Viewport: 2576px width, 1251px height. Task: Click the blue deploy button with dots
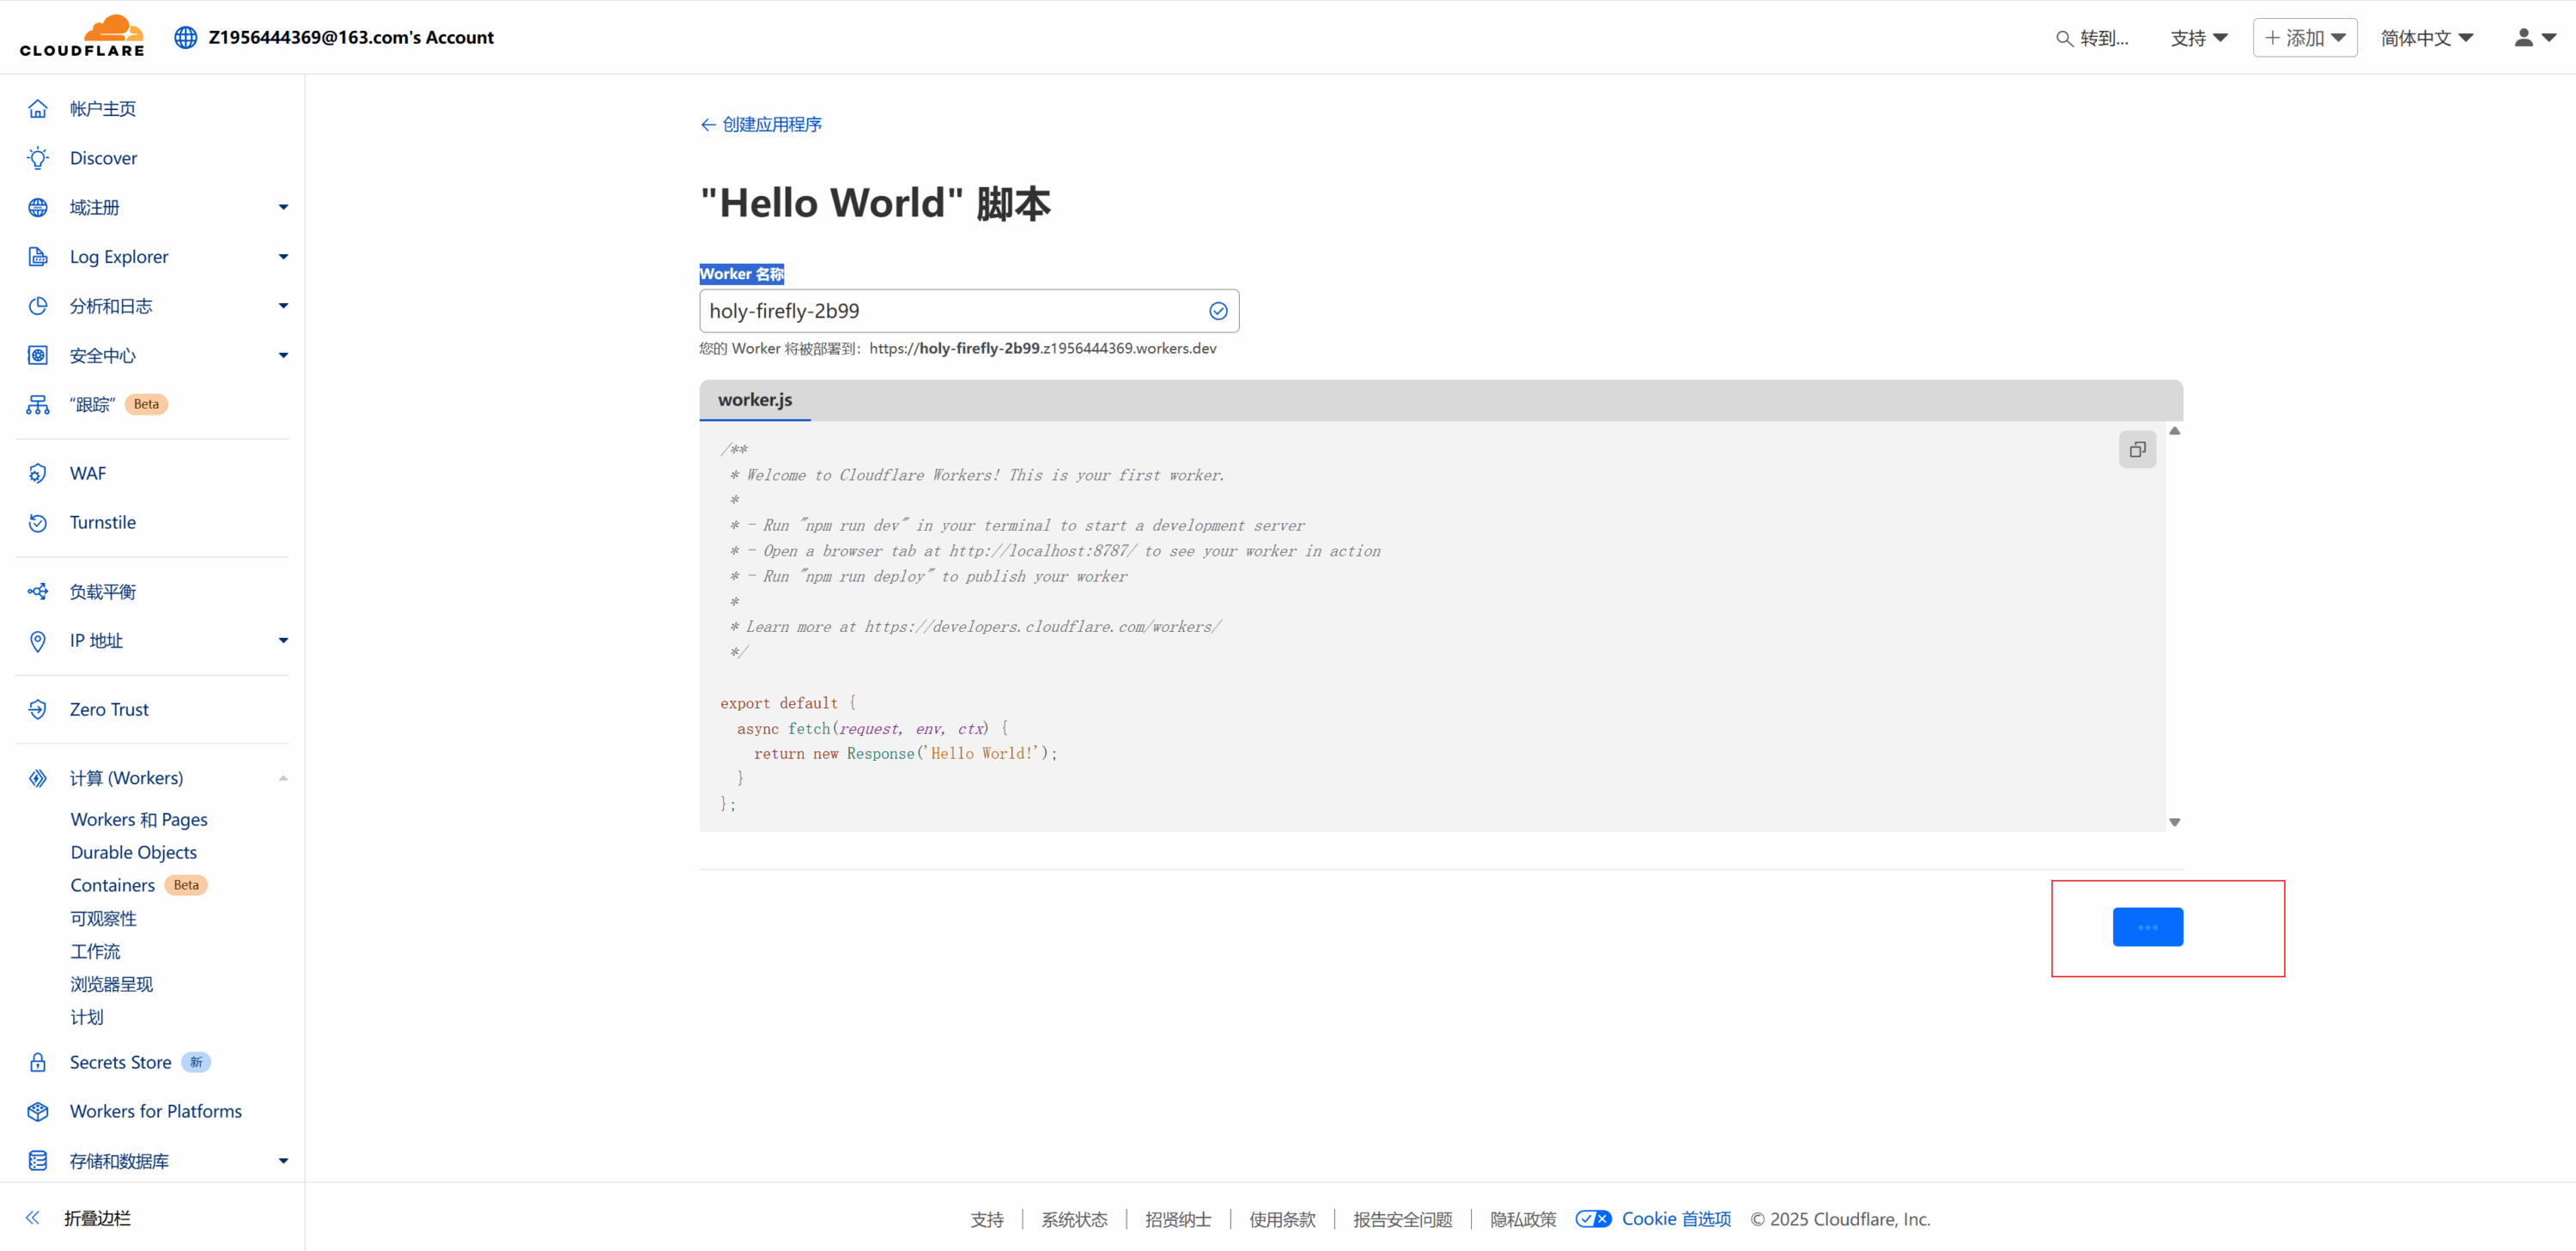point(2147,927)
